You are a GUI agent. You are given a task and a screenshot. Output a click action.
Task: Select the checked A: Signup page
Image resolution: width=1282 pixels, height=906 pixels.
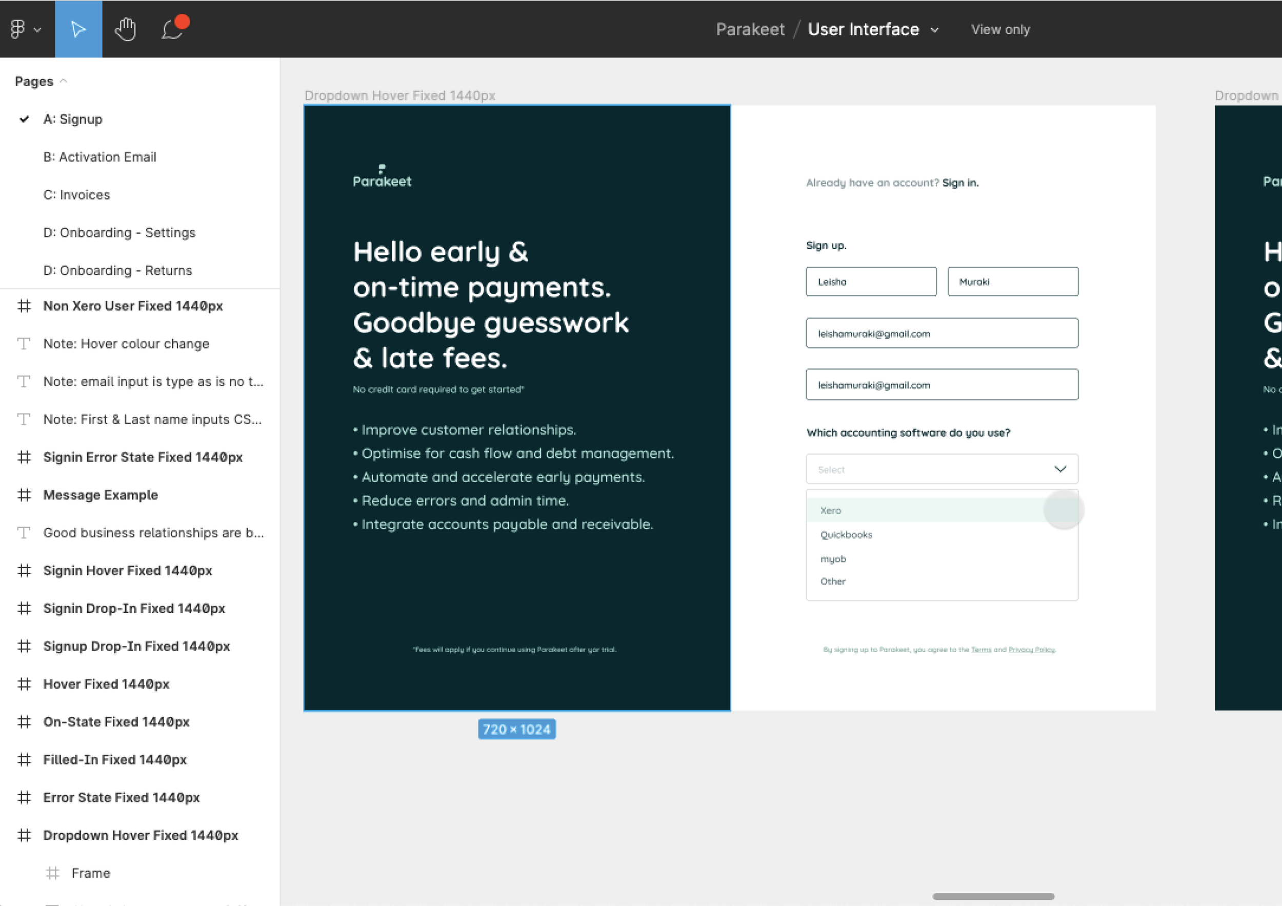point(73,119)
